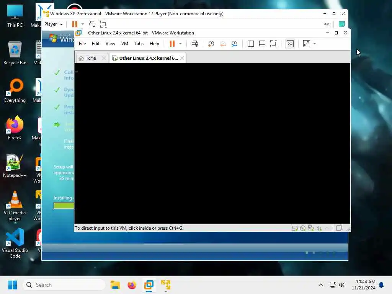Open File Explorer from the taskbar
The image size is (392, 294).
point(115,285)
